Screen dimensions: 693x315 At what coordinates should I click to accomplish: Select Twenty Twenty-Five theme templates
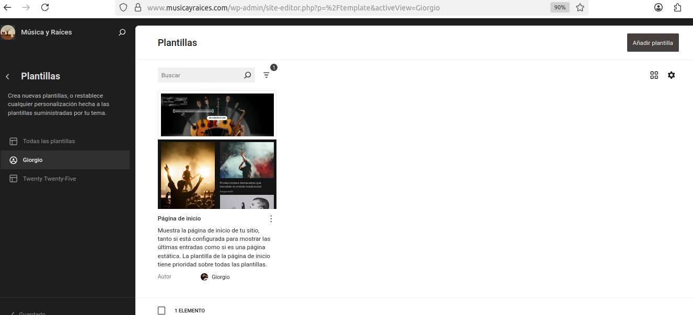coord(49,179)
